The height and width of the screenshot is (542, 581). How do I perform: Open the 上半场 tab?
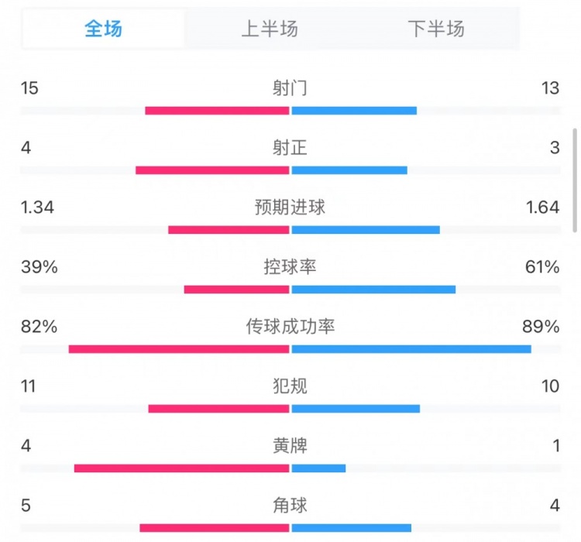[270, 29]
